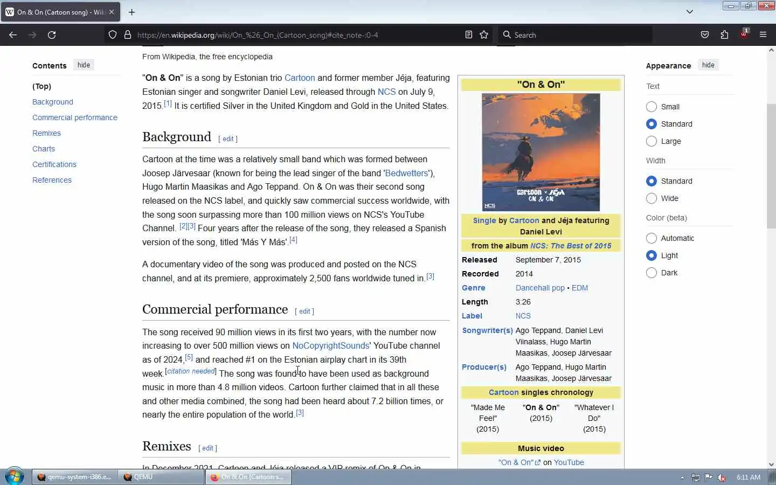The width and height of the screenshot is (776, 485).
Task: Open the Pocket save icon
Action: [705, 34]
